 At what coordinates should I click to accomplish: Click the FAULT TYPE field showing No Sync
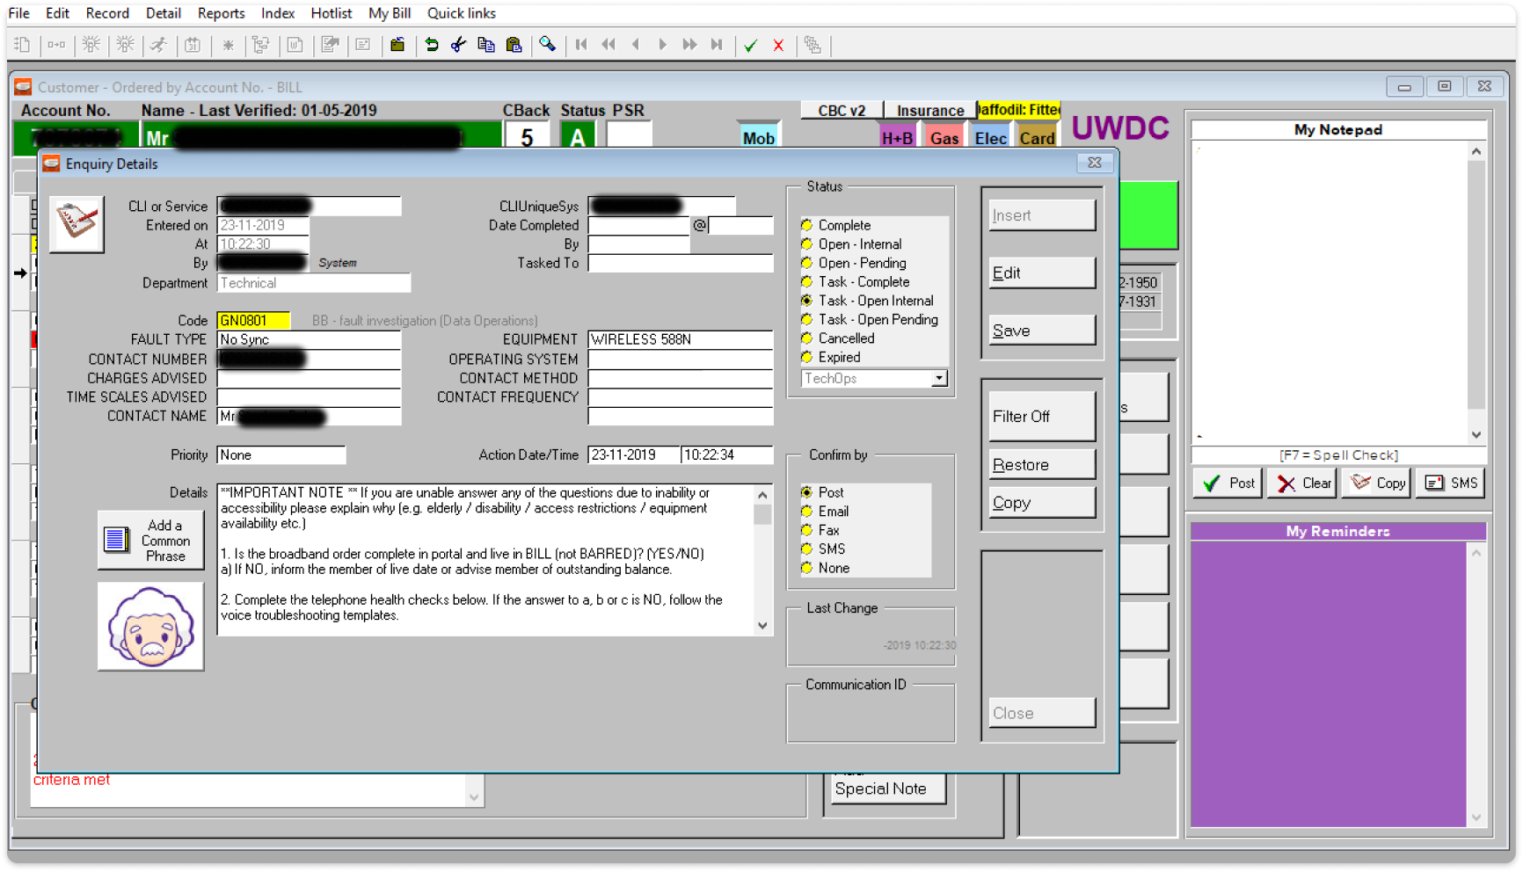click(x=309, y=340)
